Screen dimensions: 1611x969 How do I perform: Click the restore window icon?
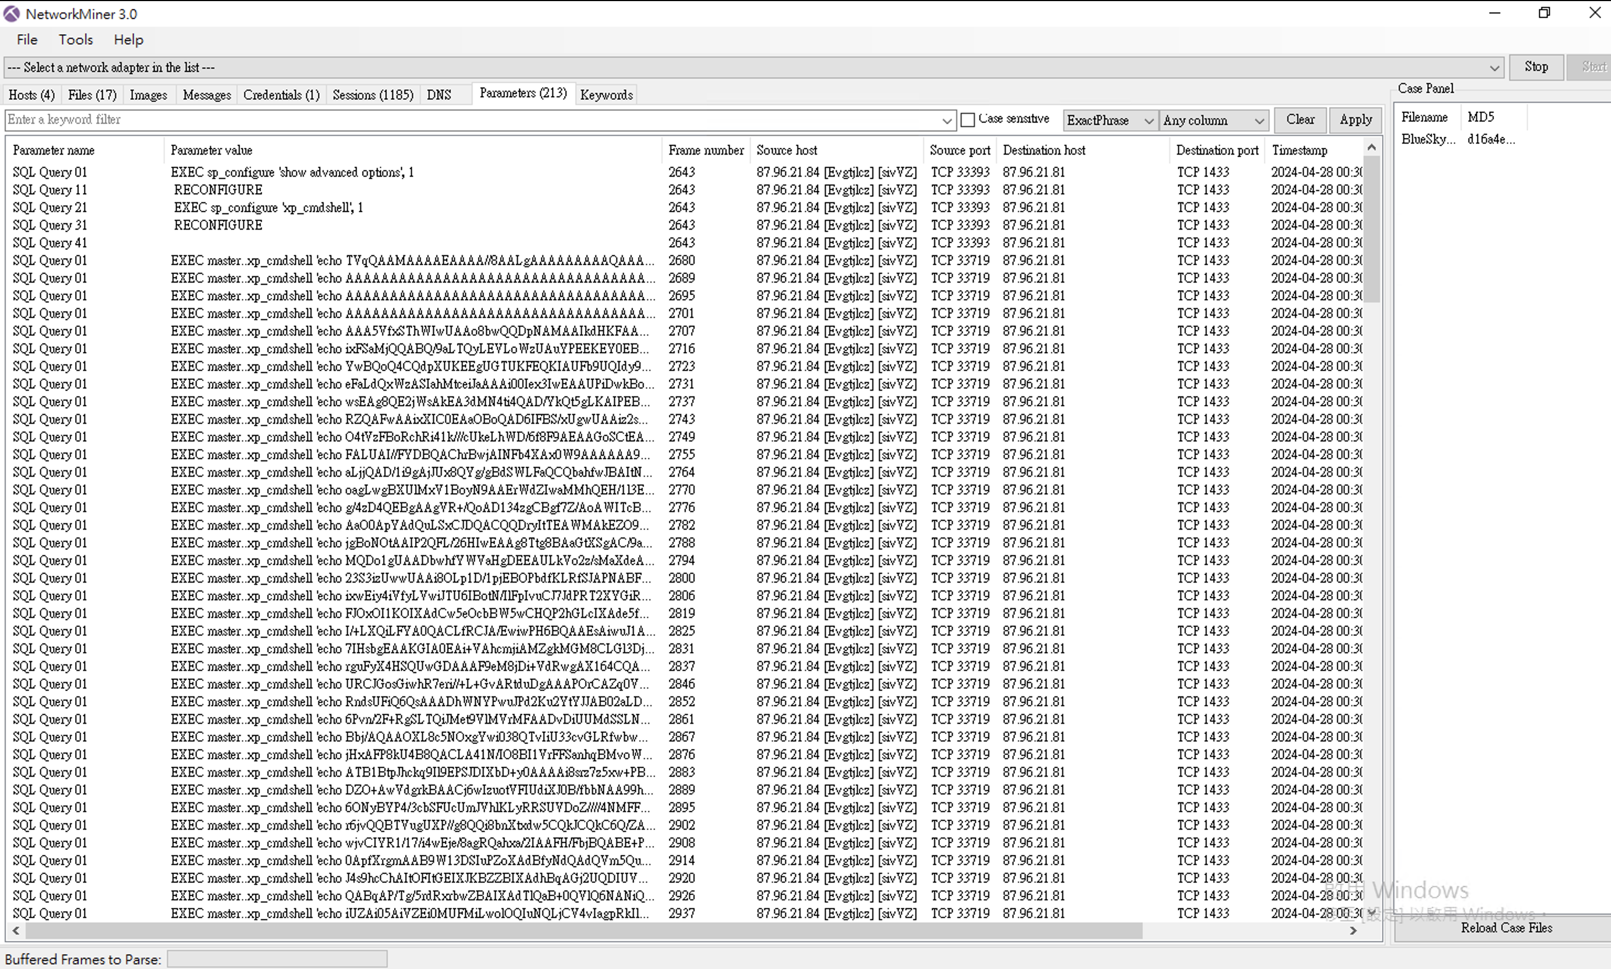coord(1544,13)
